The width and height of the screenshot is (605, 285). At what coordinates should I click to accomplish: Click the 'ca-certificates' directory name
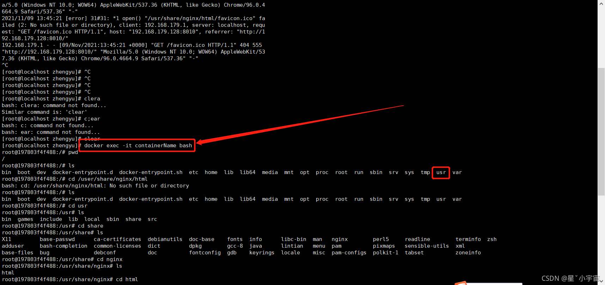click(117, 239)
